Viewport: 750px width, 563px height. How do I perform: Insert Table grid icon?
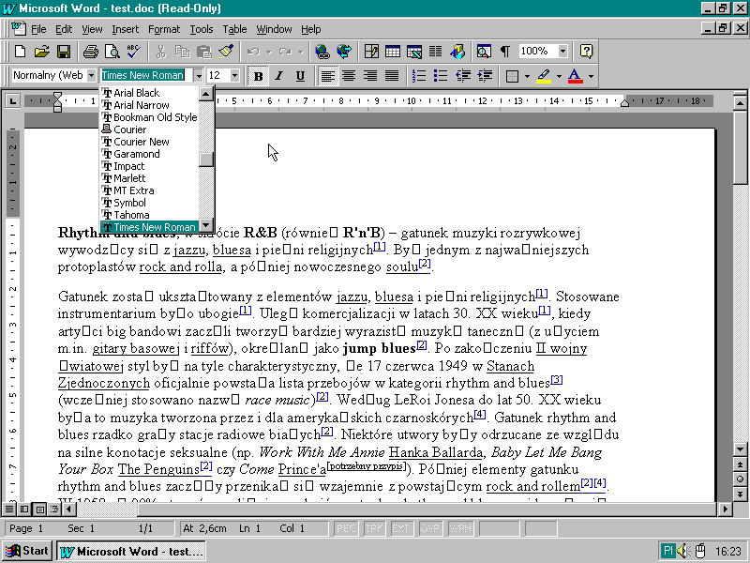393,52
